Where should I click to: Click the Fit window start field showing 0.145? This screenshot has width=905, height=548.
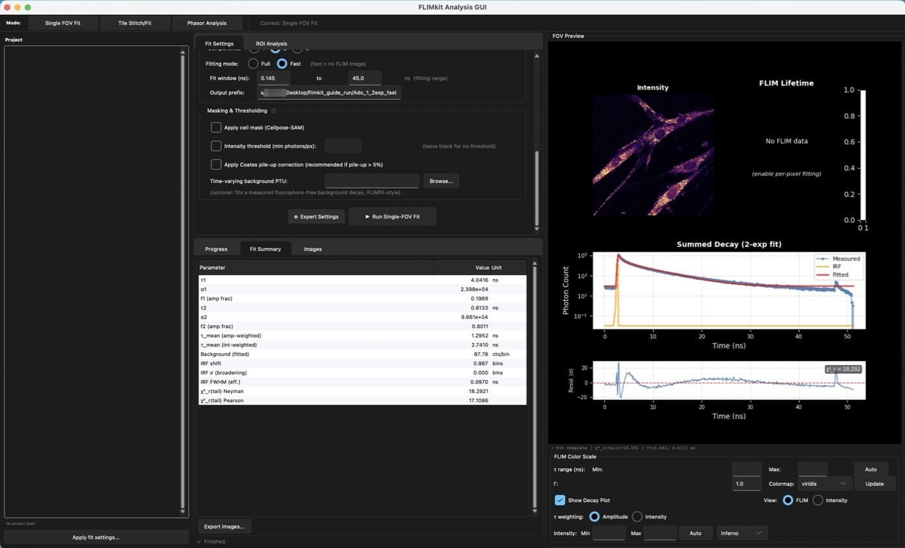coord(273,78)
